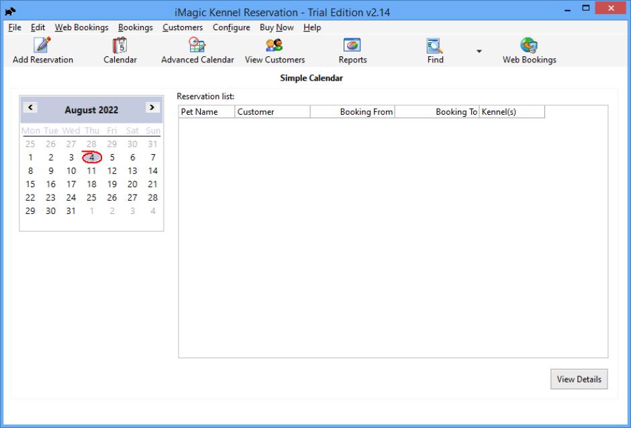This screenshot has height=428, width=631.
Task: Click the Booking From column header
Action: [x=352, y=112]
